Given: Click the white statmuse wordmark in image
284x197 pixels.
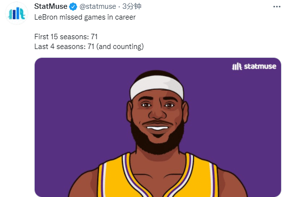Looking at the screenshot, I should [x=260, y=67].
